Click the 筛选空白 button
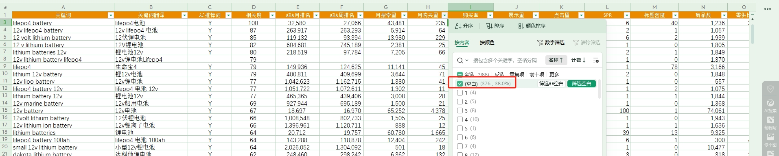Image resolution: width=779 pixels, height=156 pixels. tap(582, 84)
